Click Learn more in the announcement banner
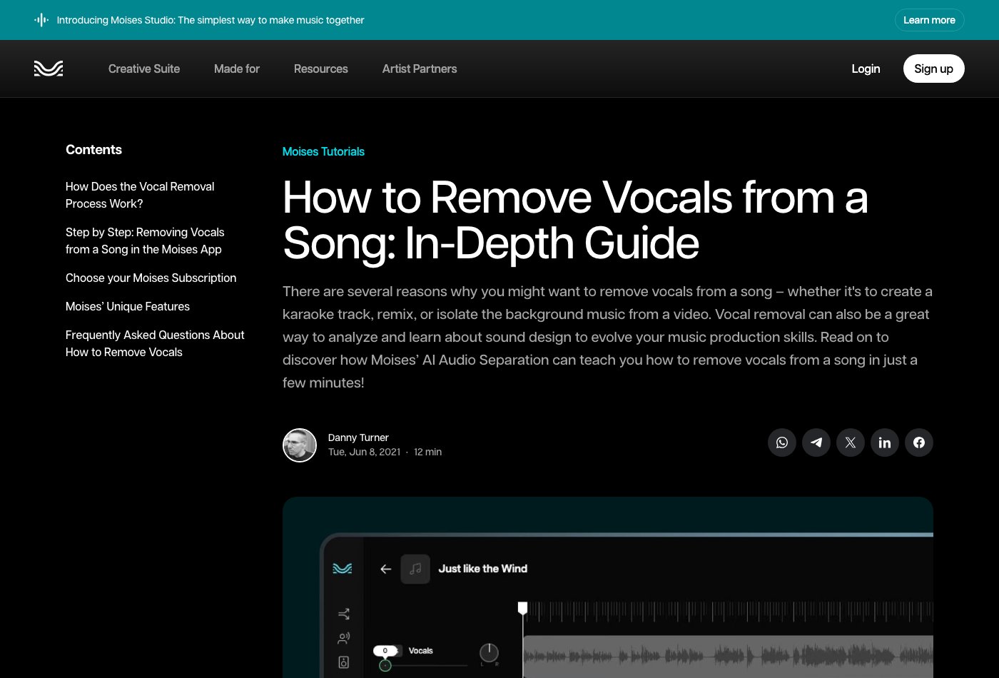 [x=930, y=20]
